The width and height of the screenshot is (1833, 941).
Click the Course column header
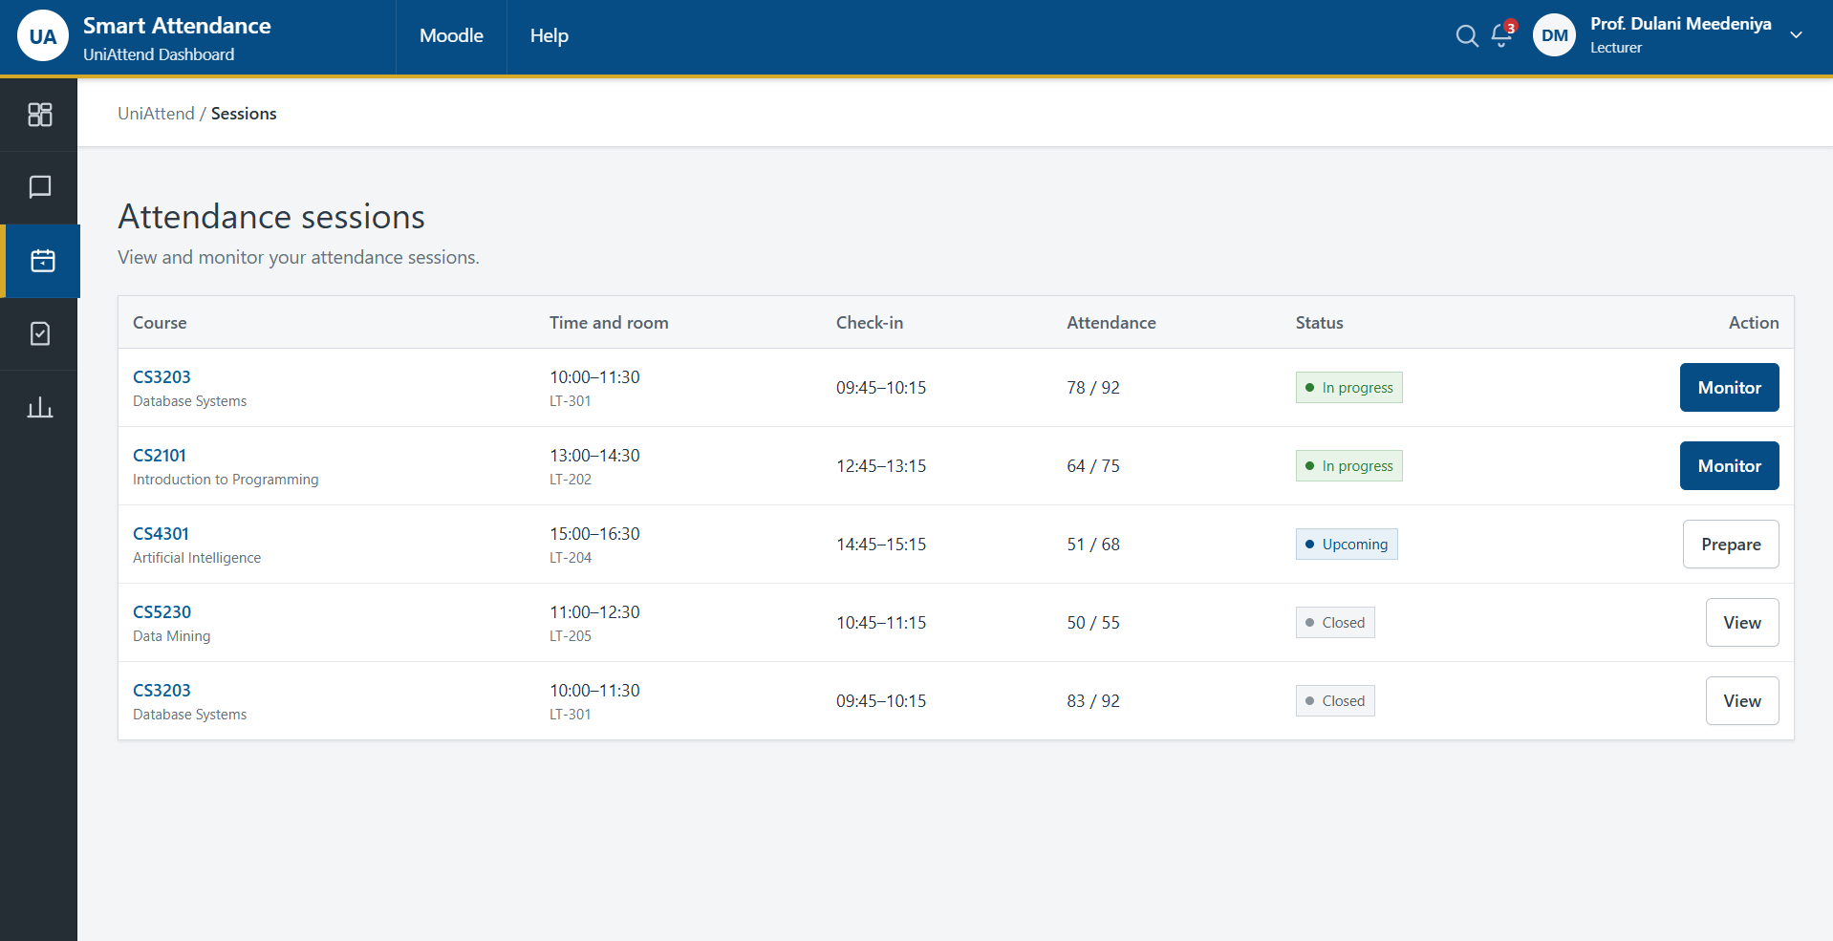pos(160,323)
